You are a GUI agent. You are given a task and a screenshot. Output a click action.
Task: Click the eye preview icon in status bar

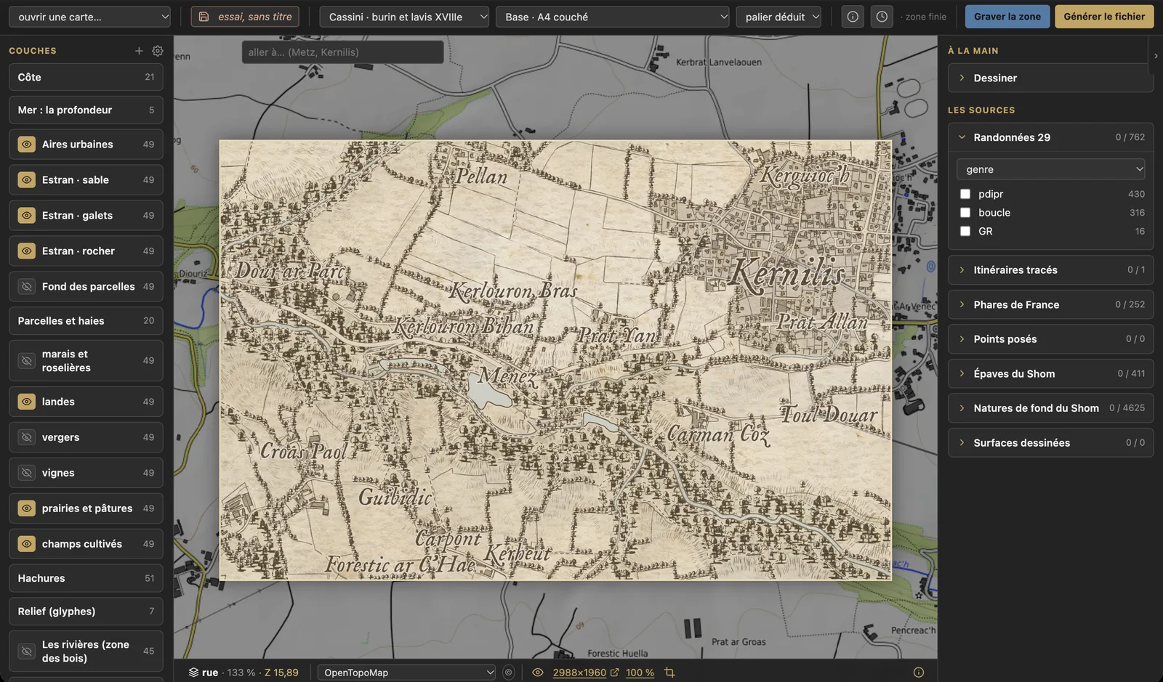pyautogui.click(x=538, y=673)
